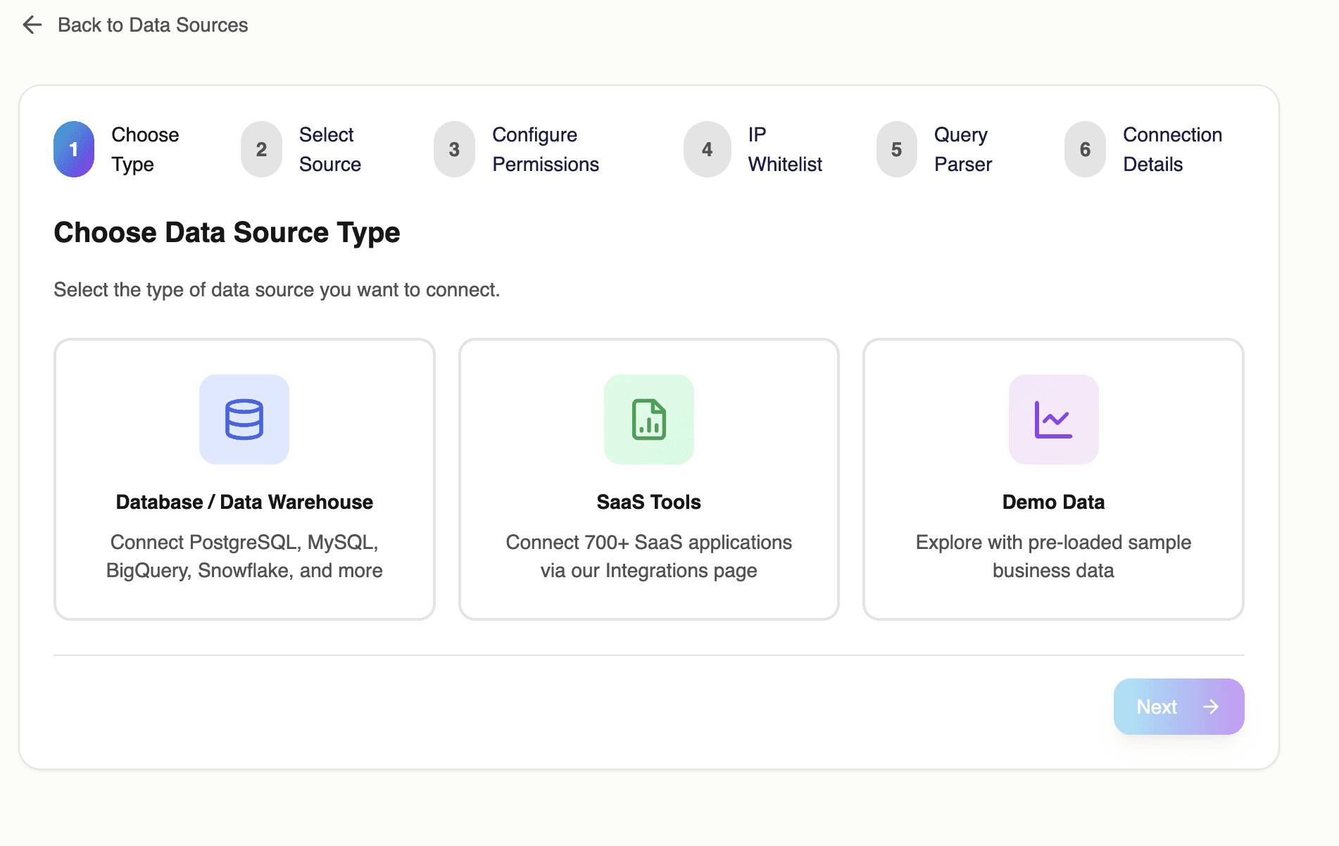
Task: Click 'Select the type of data source' subtitle
Action: tap(277, 290)
